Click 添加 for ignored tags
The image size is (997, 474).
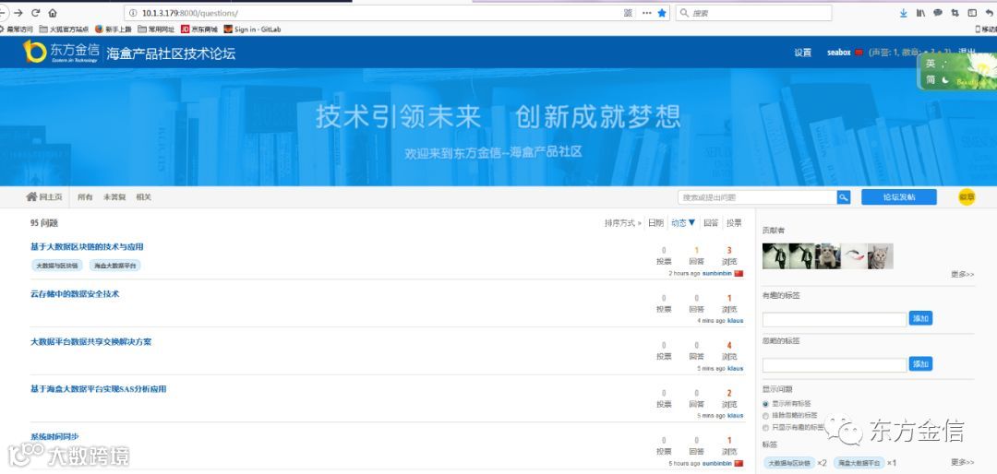[920, 364]
